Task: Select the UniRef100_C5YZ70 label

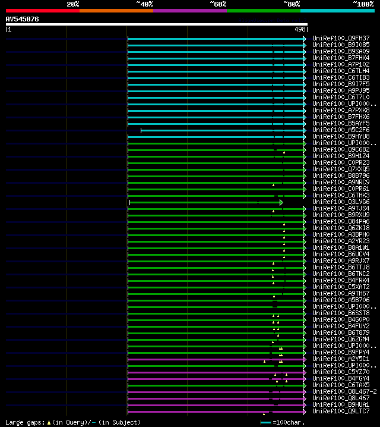Action: [x=341, y=372]
